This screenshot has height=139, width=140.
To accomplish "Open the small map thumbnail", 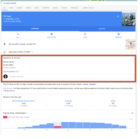I will point(130,44).
